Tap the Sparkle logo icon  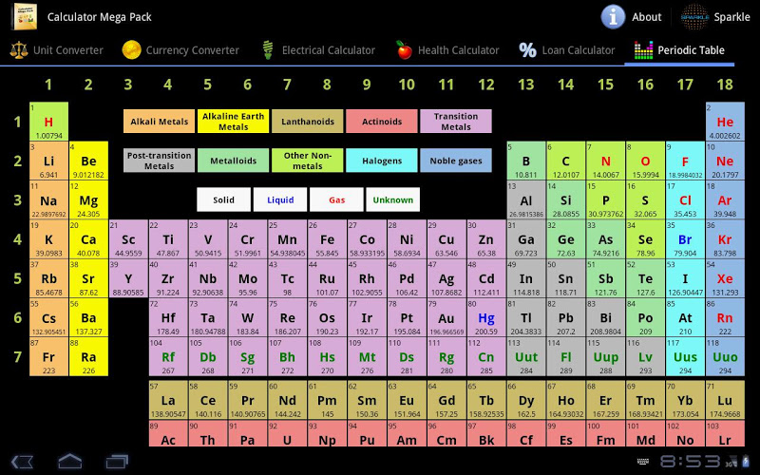point(694,17)
